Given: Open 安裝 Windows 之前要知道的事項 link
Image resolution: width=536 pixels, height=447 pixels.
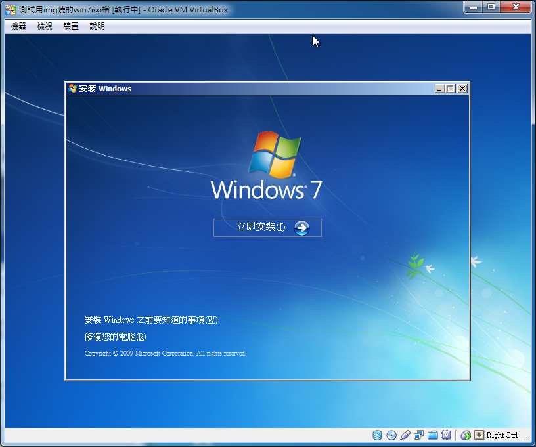Looking at the screenshot, I should click(151, 320).
